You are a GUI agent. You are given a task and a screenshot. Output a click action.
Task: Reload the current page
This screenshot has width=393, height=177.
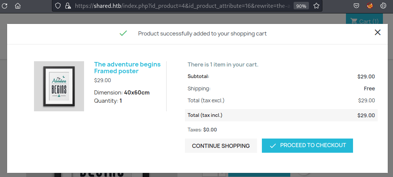click(4, 6)
